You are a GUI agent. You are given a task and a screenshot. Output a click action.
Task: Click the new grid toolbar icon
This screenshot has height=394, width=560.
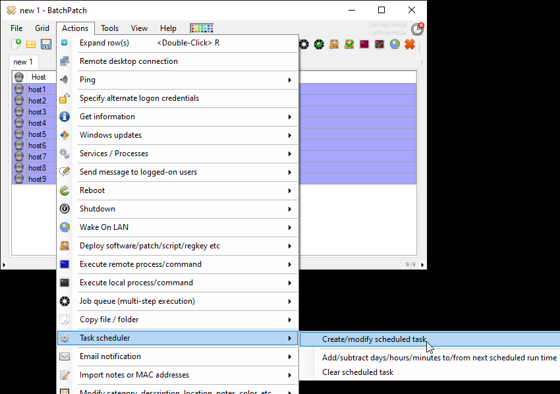point(16,44)
